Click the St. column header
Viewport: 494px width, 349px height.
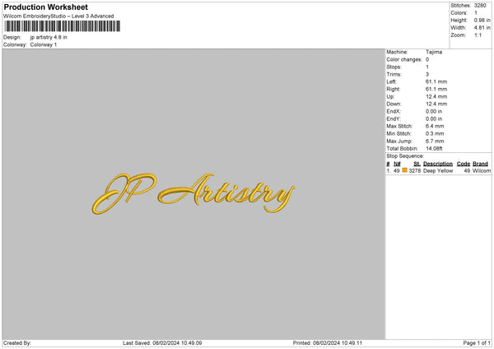pyautogui.click(x=417, y=164)
